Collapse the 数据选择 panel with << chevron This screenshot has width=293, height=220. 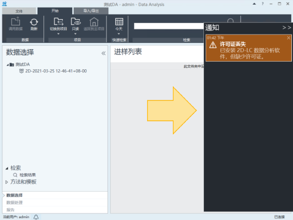[x=104, y=53]
